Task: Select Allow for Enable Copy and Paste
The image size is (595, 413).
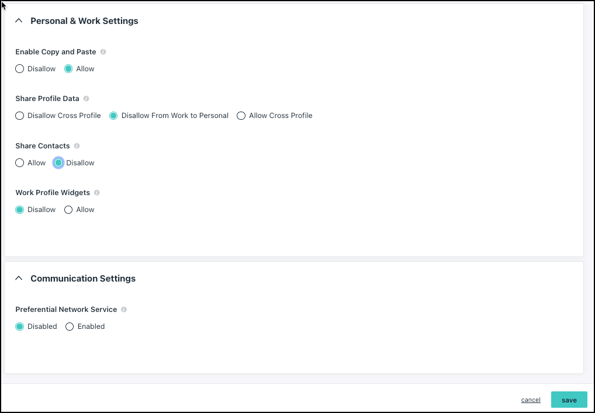Action: click(x=68, y=69)
